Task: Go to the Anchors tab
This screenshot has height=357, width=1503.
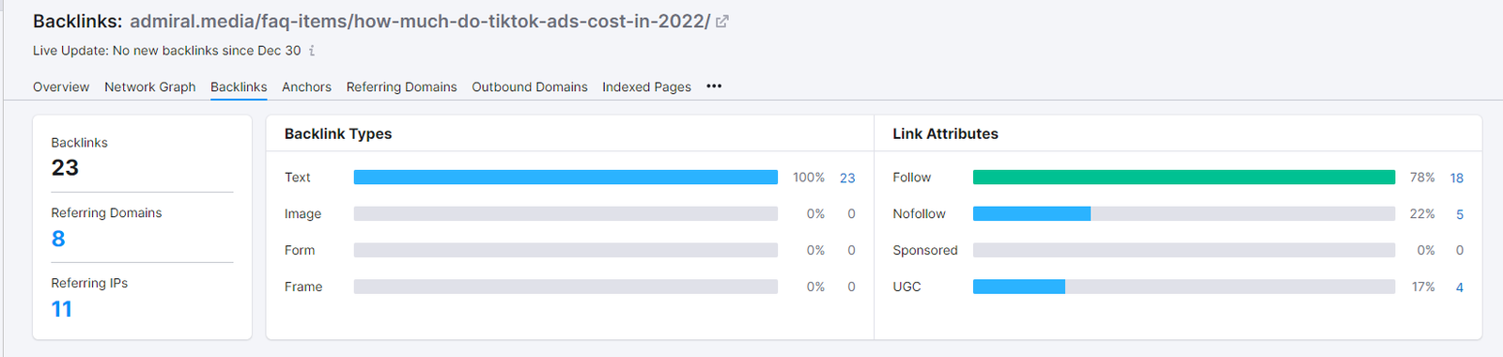Action: [x=306, y=86]
